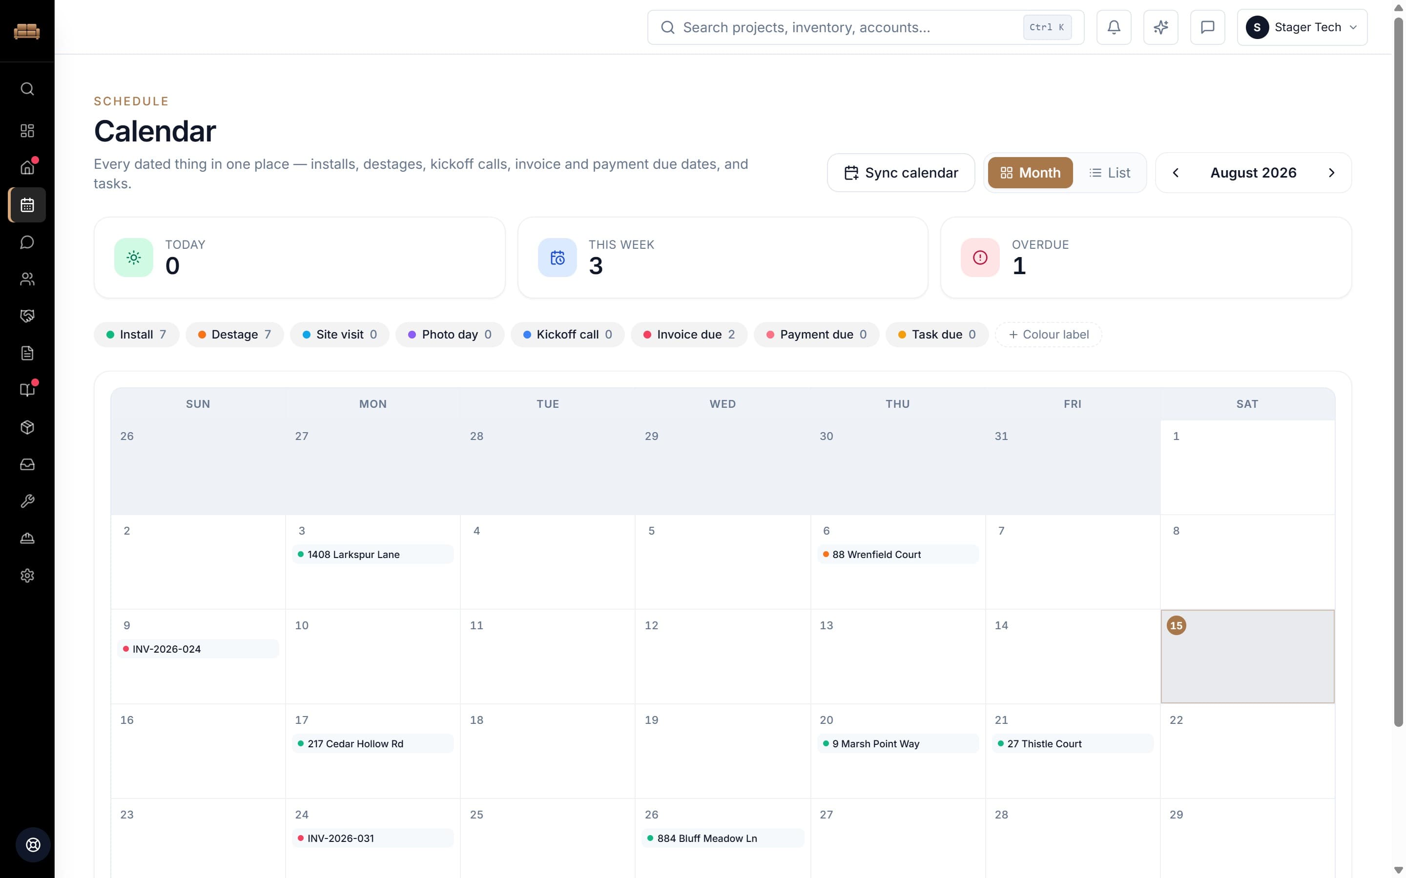Open the handshake icon in sidebar

(27, 316)
